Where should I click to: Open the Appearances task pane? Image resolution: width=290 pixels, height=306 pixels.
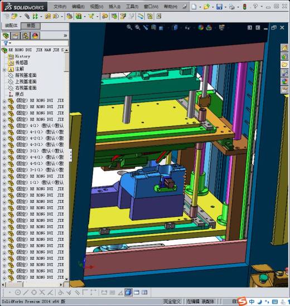[x=284, y=81]
